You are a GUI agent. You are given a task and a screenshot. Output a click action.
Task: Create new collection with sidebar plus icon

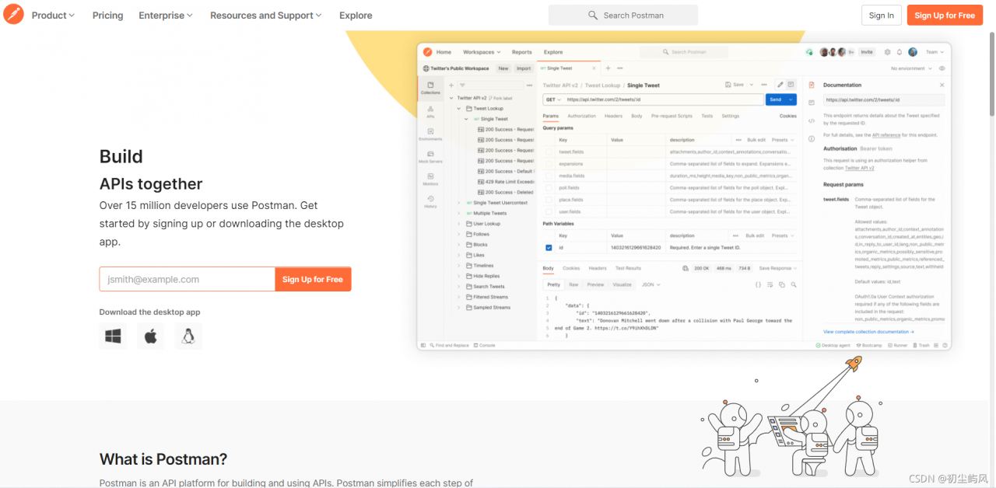pos(451,85)
